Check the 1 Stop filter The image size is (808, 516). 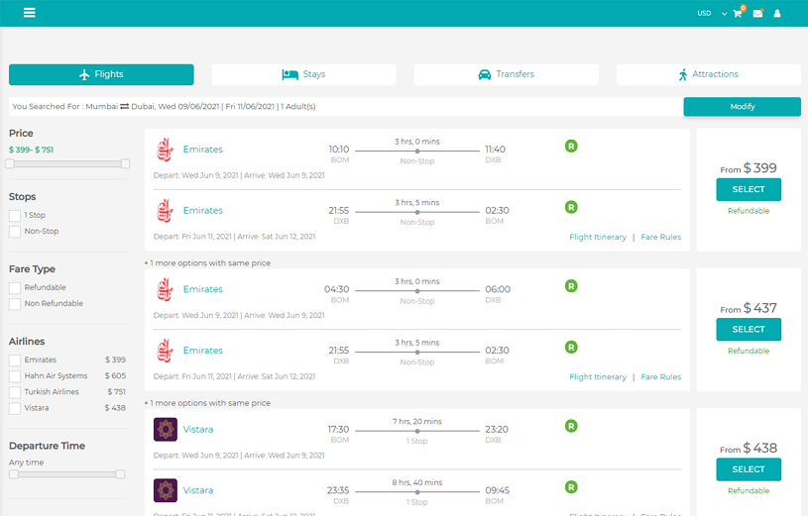15,216
